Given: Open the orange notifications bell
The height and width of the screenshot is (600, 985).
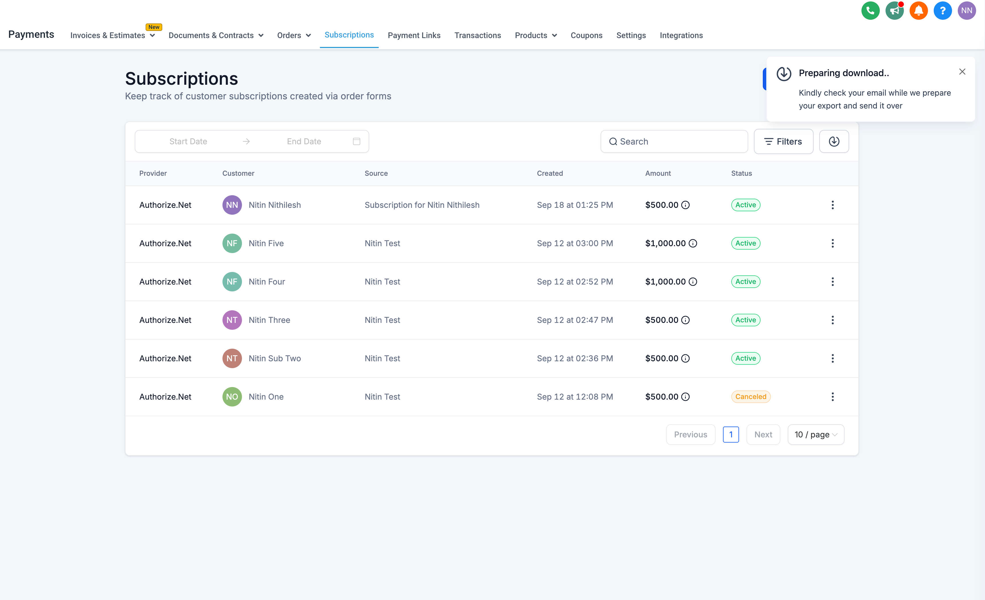Looking at the screenshot, I should click(x=919, y=11).
